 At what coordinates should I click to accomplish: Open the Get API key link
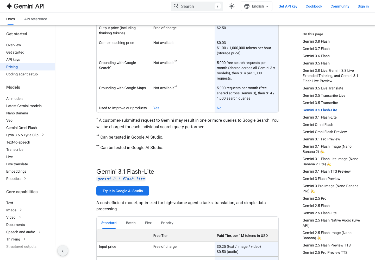288,6
